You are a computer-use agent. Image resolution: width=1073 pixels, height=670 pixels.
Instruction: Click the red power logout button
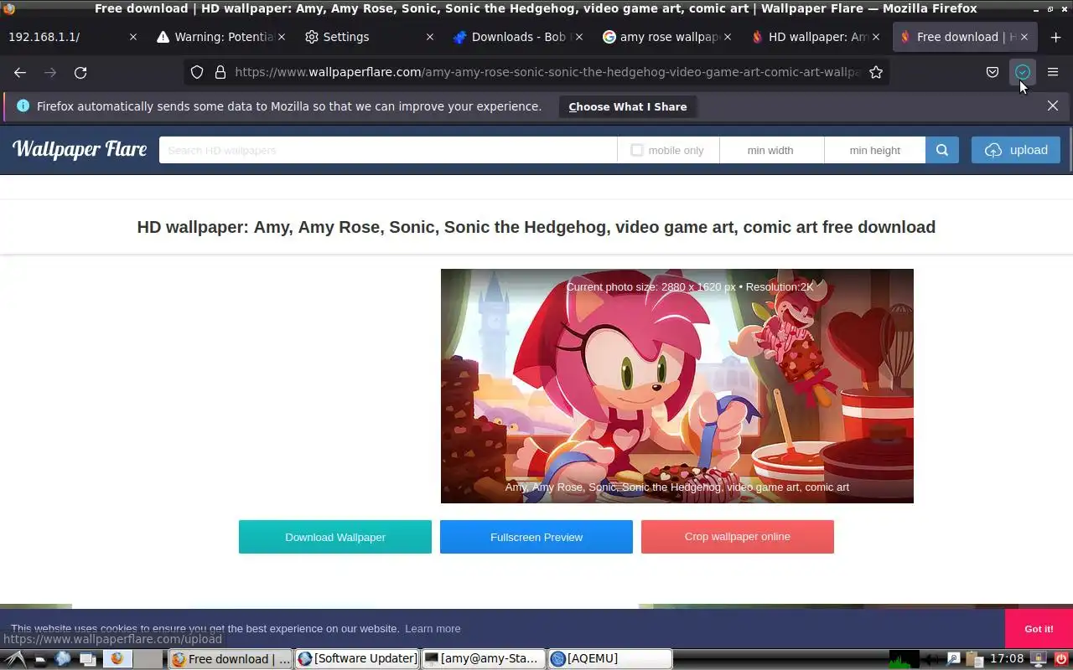click(1061, 659)
